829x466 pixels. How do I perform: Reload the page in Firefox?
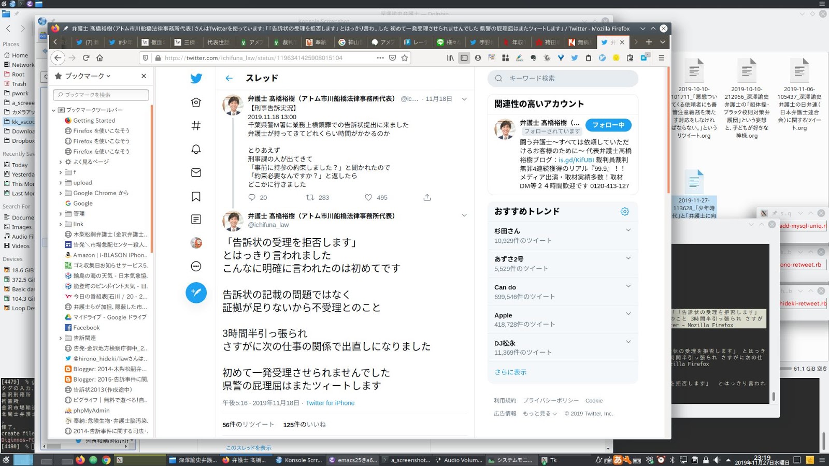click(x=86, y=58)
